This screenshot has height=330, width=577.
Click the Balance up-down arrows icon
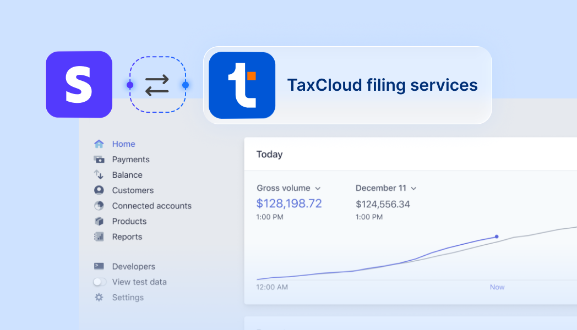coord(99,174)
